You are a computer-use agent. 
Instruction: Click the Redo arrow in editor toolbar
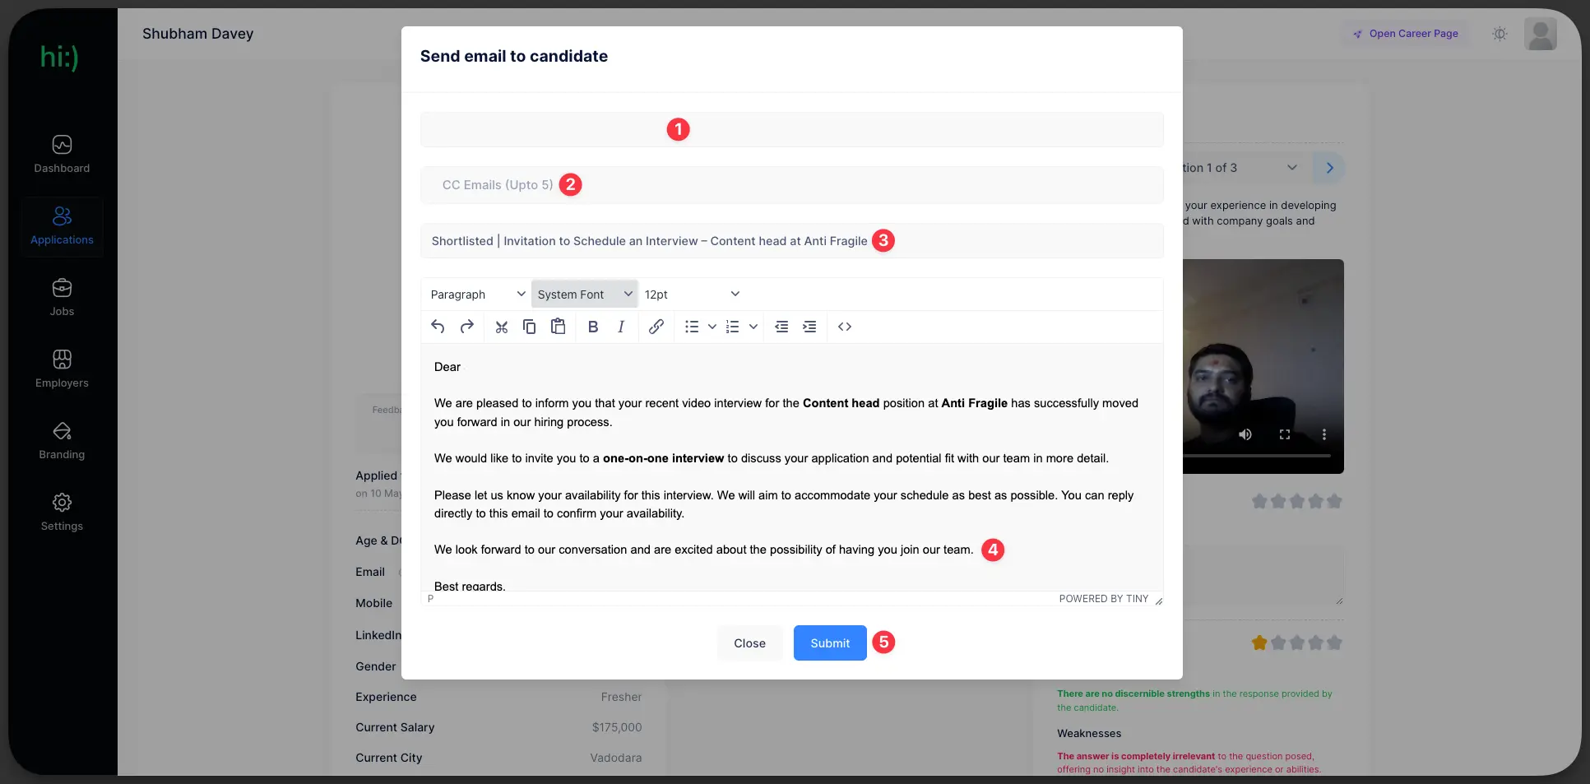[x=467, y=327]
